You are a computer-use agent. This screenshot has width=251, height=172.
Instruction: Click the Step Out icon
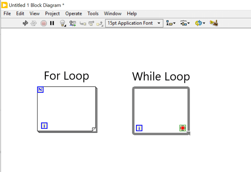100,23
